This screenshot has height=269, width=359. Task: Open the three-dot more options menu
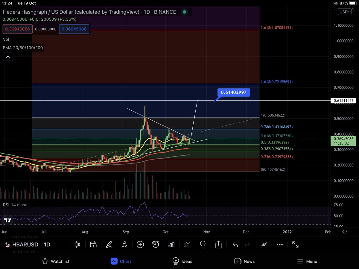pyautogui.click(x=279, y=244)
